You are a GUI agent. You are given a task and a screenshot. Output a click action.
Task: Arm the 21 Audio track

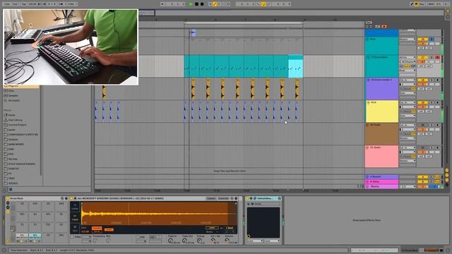point(437,147)
